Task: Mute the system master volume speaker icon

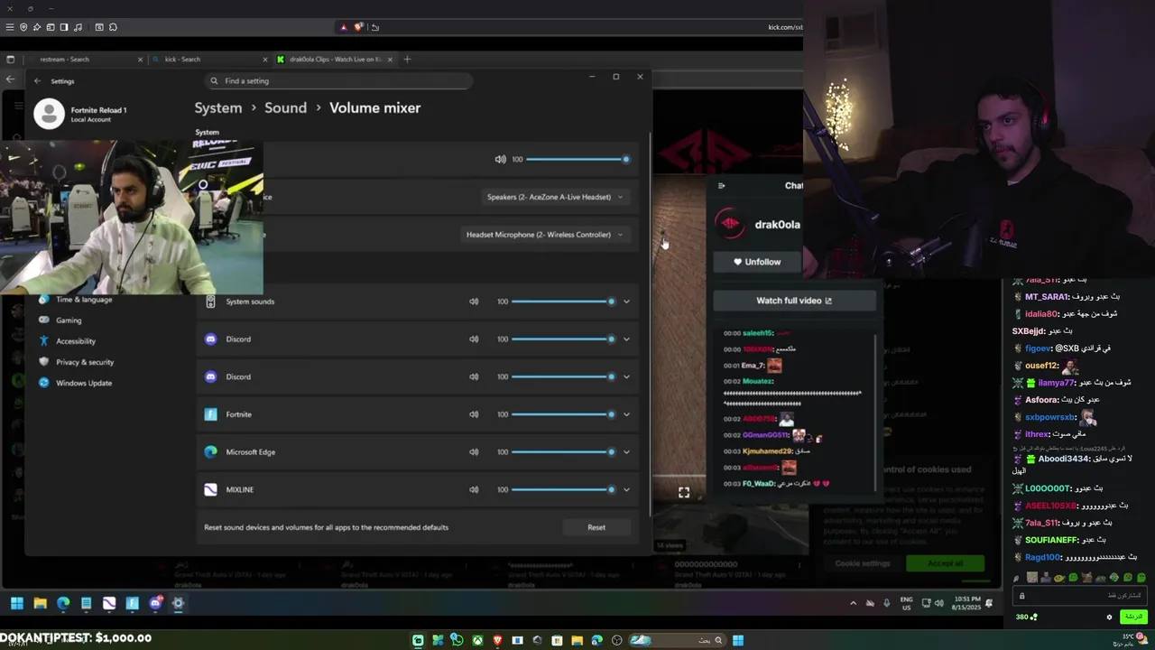Action: pyautogui.click(x=500, y=159)
